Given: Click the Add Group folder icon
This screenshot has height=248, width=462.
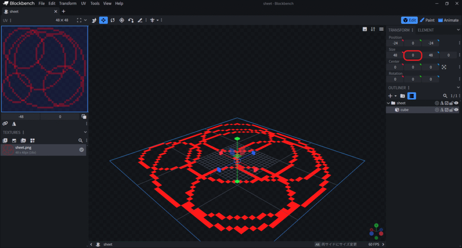Looking at the screenshot, I should (402, 96).
